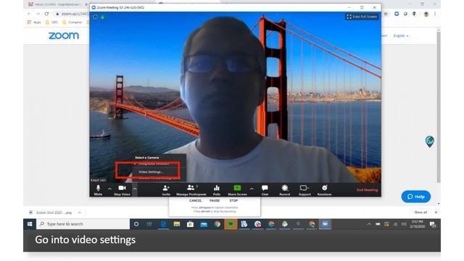The image size is (464, 261).
Task: Open Microsoft Store from the taskbar
Action: click(x=190, y=224)
